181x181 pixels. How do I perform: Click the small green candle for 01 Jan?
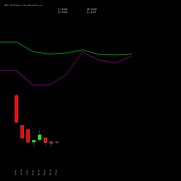[x=34, y=141]
